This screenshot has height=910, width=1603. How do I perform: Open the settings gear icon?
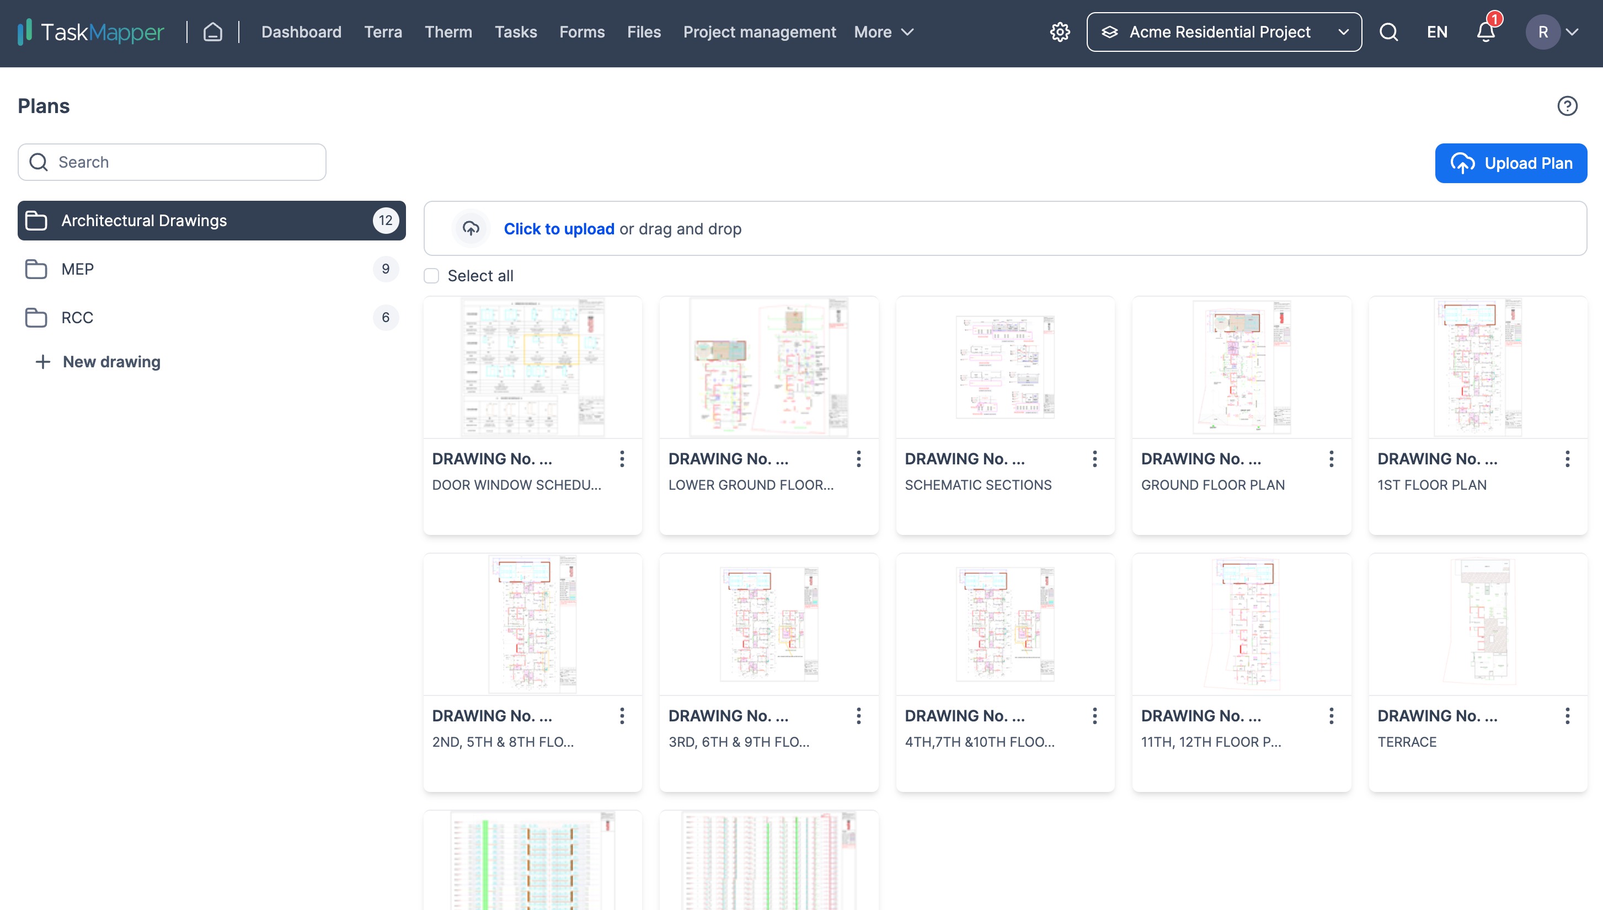1060,32
